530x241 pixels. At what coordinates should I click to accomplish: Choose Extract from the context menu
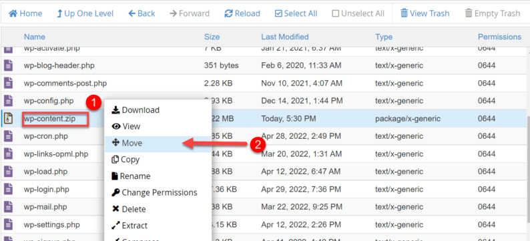(129, 226)
